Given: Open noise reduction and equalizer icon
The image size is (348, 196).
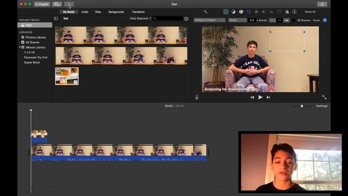Looking at the screenshot, I should coord(271,12).
